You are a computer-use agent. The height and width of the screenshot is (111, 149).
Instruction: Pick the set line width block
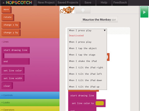point(13,78)
